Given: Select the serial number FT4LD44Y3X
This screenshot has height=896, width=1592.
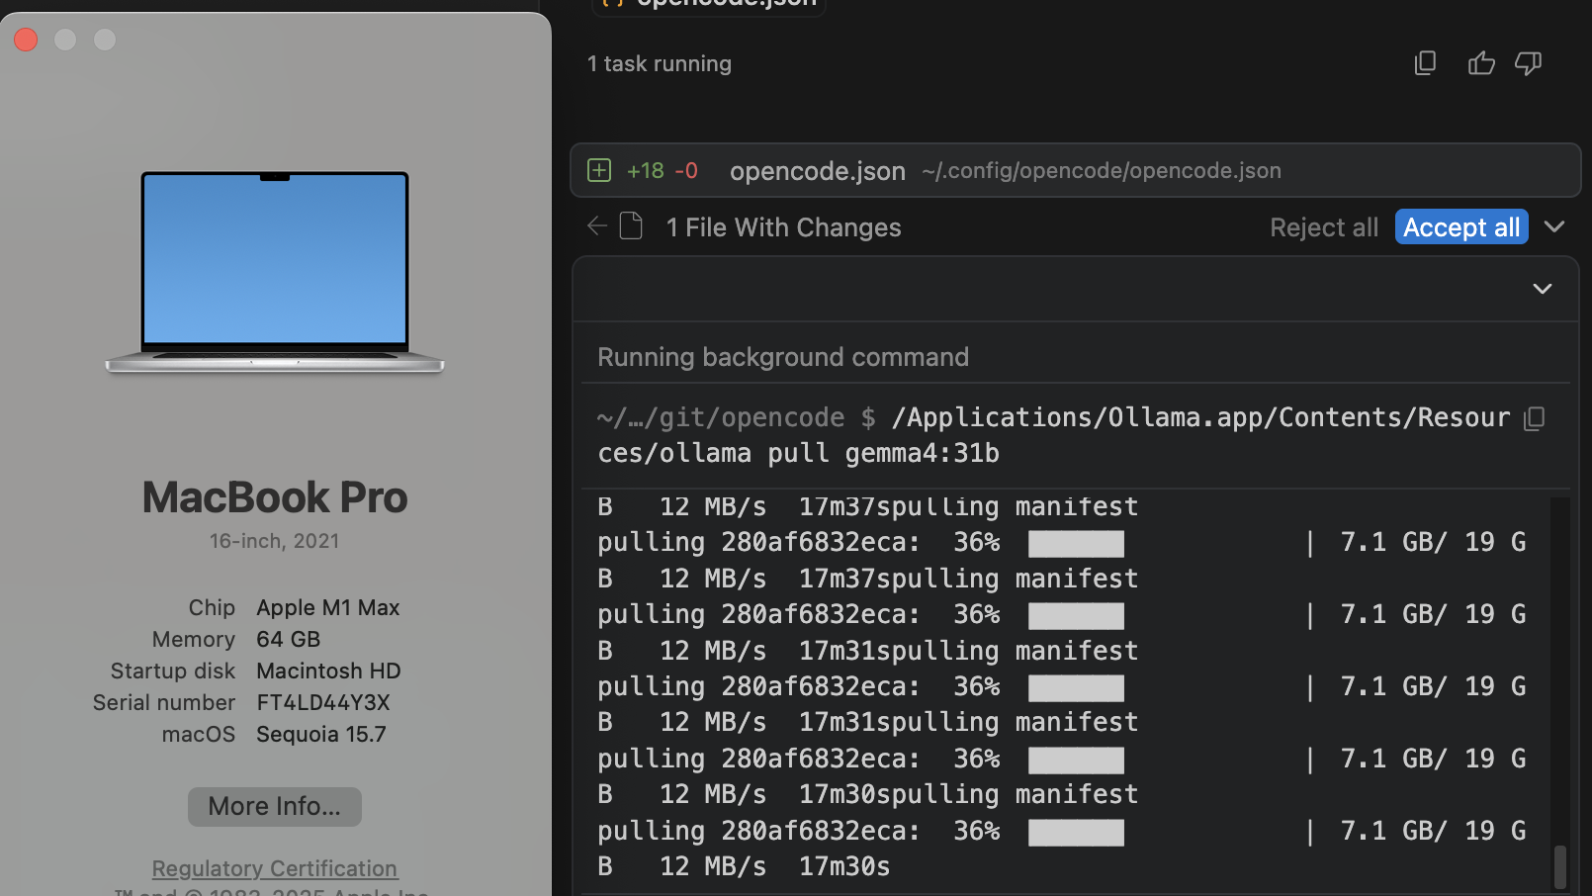Looking at the screenshot, I should [x=323, y=702].
